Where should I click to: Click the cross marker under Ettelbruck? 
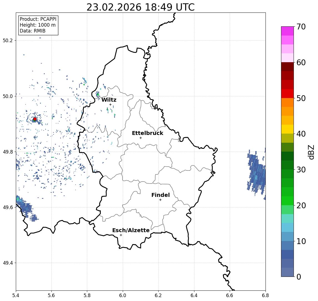pyautogui.click(x=141, y=138)
